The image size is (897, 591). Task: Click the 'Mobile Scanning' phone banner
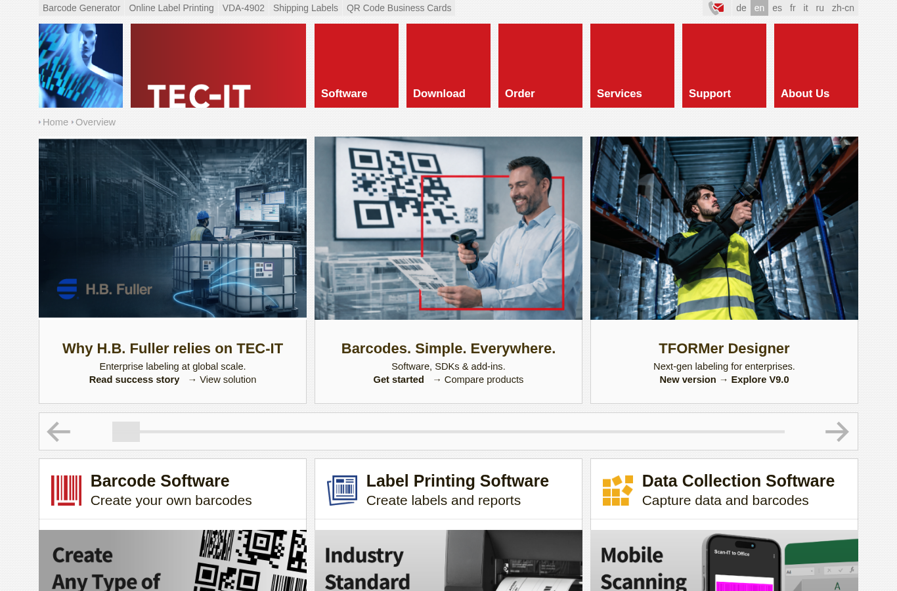click(724, 560)
